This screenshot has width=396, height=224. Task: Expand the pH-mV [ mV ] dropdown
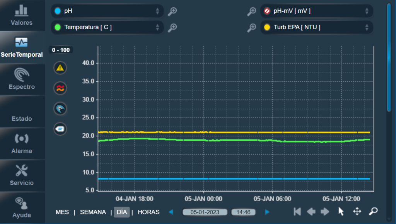coord(316,11)
